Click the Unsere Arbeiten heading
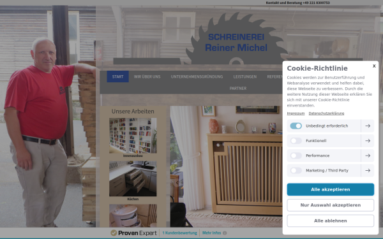 [133, 112]
